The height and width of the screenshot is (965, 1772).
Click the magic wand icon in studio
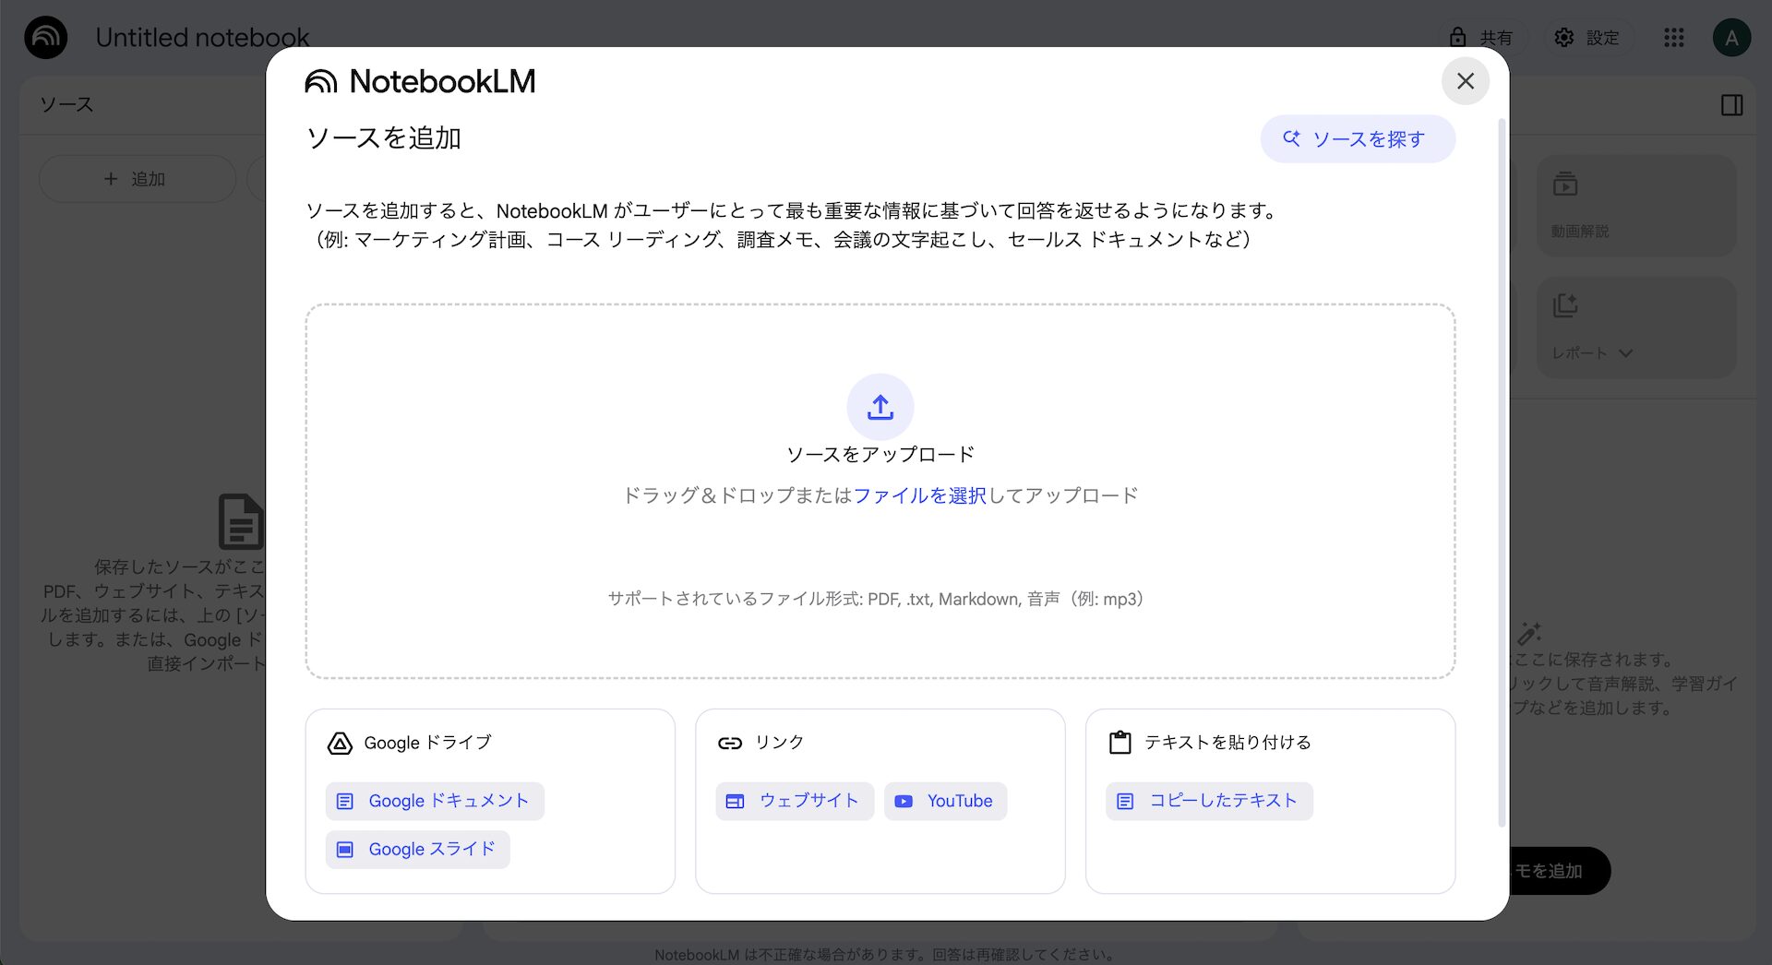(1529, 634)
